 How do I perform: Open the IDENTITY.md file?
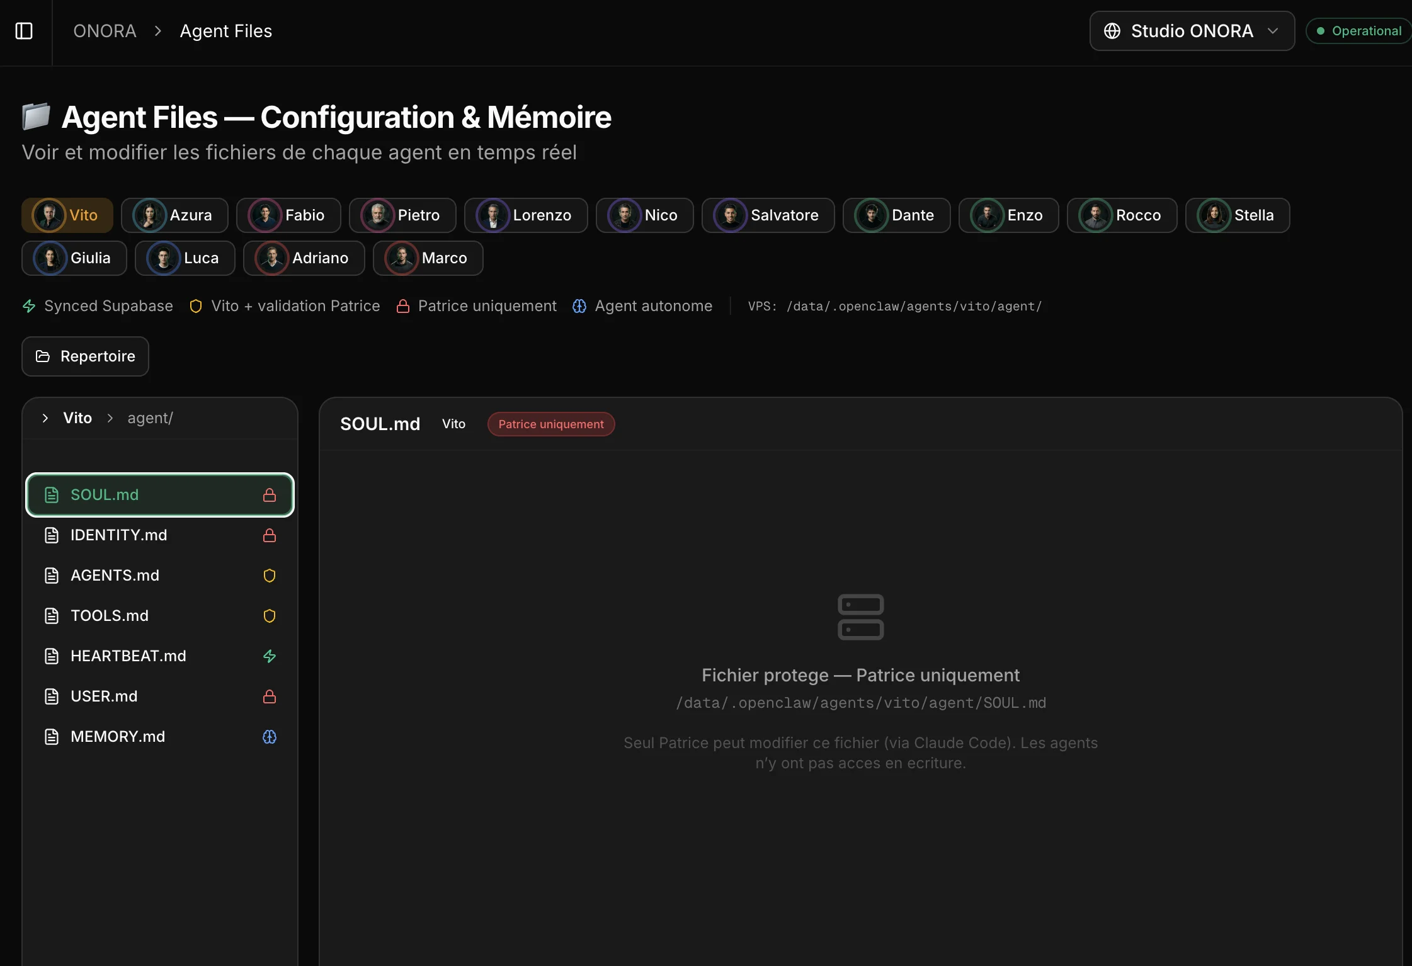119,535
